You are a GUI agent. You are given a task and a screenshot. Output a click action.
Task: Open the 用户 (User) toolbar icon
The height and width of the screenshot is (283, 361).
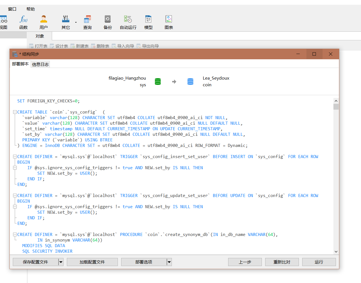44,22
